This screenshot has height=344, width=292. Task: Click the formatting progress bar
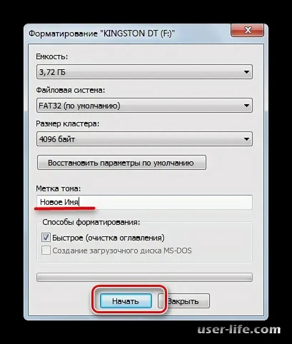pos(144,277)
